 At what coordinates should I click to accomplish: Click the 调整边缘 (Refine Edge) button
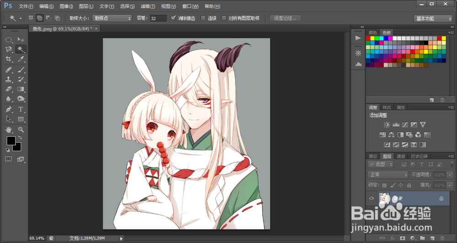tap(285, 18)
